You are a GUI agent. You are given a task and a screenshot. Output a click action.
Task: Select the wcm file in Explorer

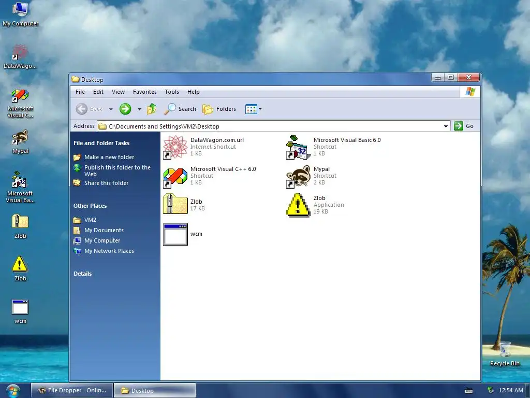pos(183,234)
